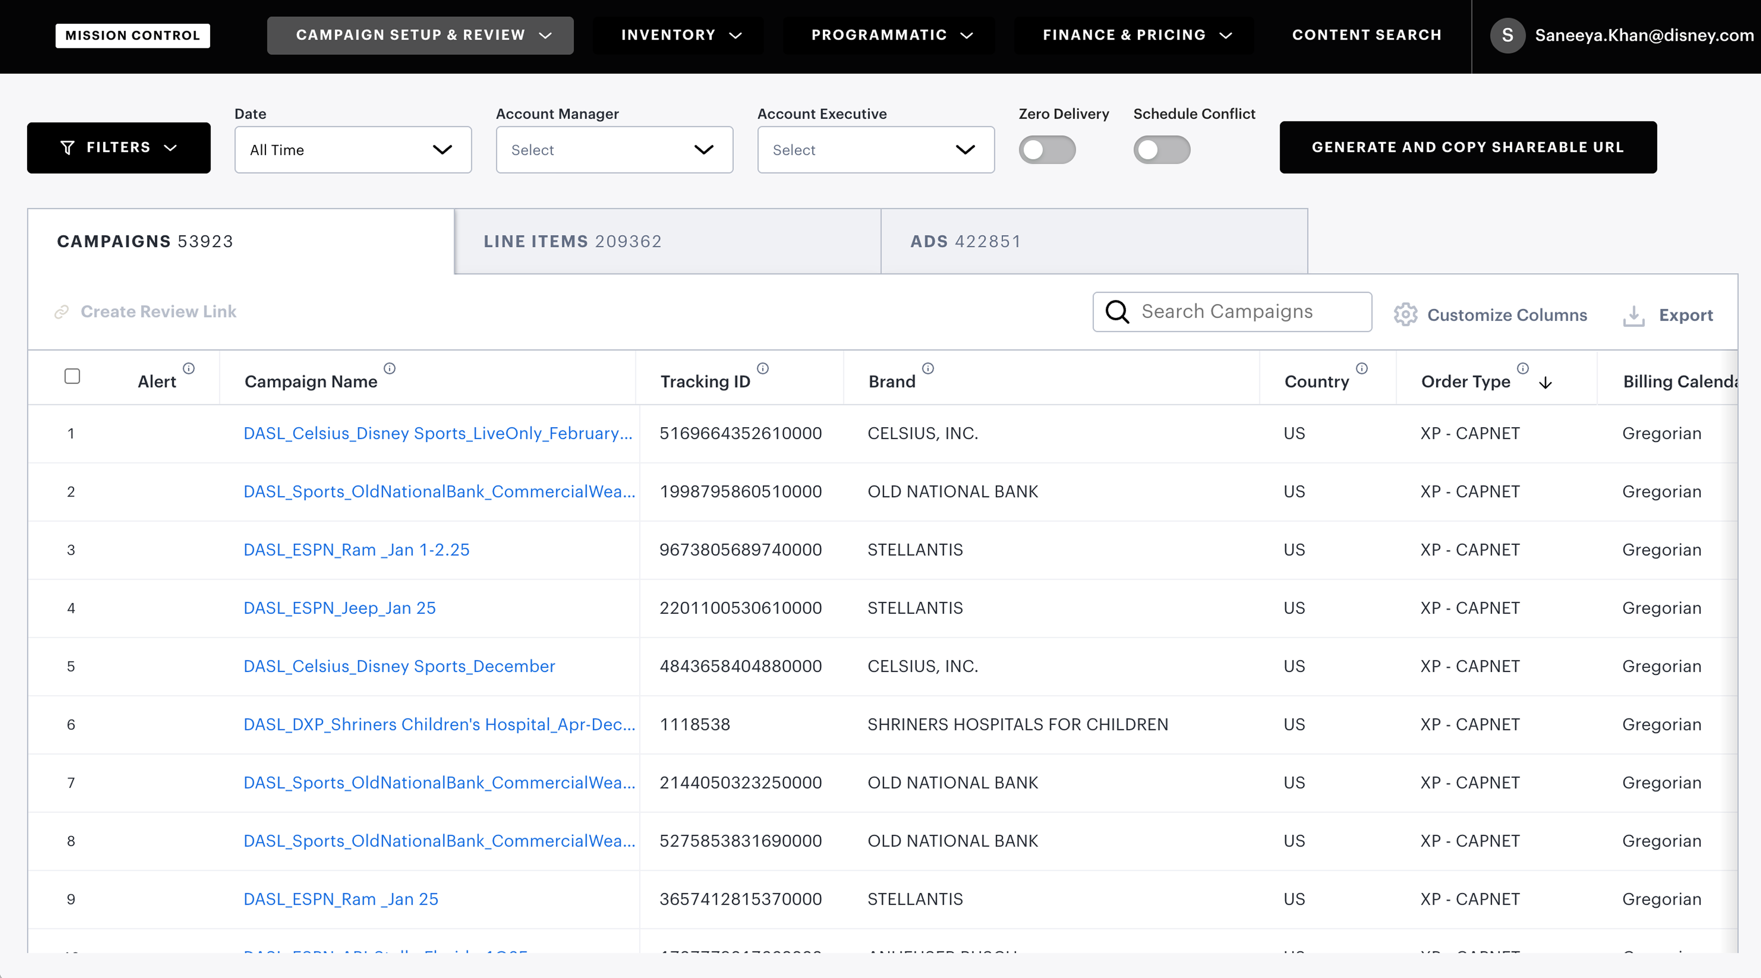Click the Customize Columns label

1507,315
